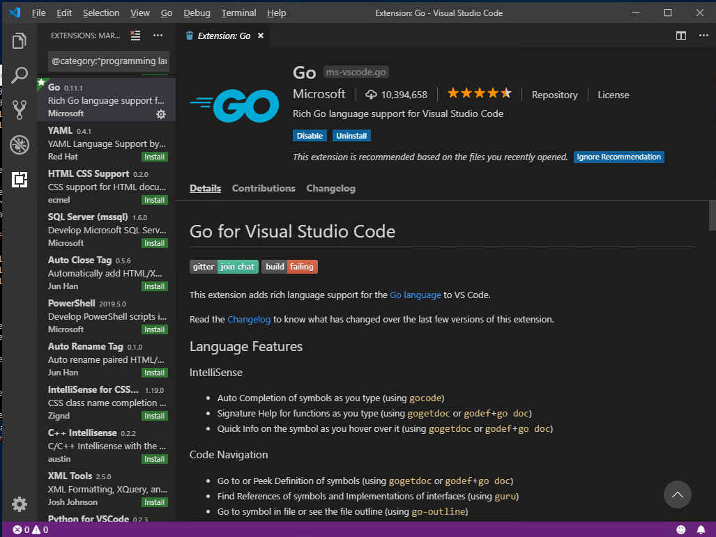
Task: Click the Go extension logo image
Action: [234, 106]
